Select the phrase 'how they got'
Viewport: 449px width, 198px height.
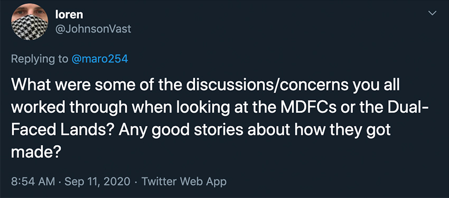pos(336,131)
